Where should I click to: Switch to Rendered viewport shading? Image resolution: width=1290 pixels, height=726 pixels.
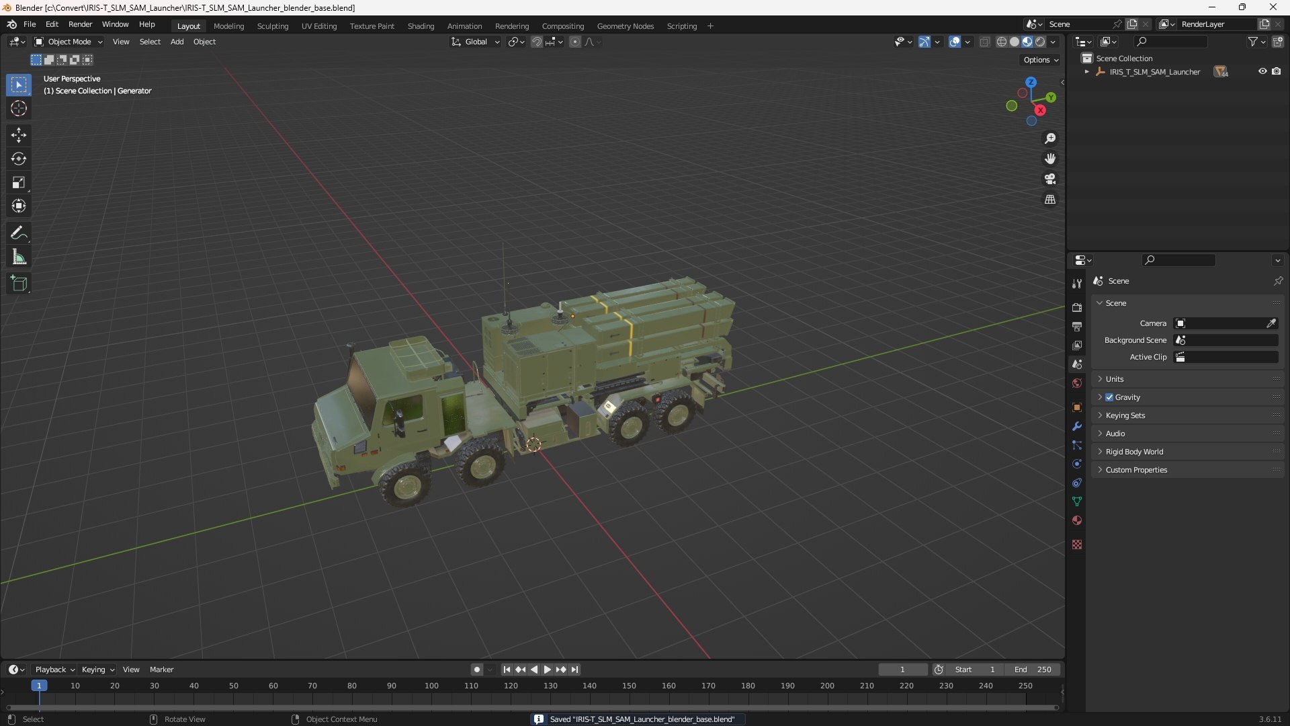tap(1040, 42)
